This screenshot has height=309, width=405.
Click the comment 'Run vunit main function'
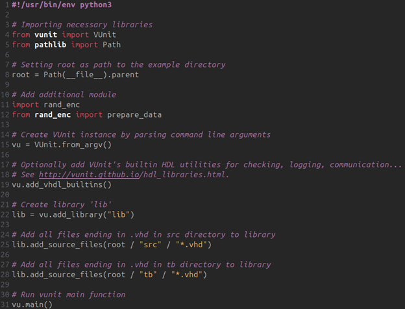68,295
